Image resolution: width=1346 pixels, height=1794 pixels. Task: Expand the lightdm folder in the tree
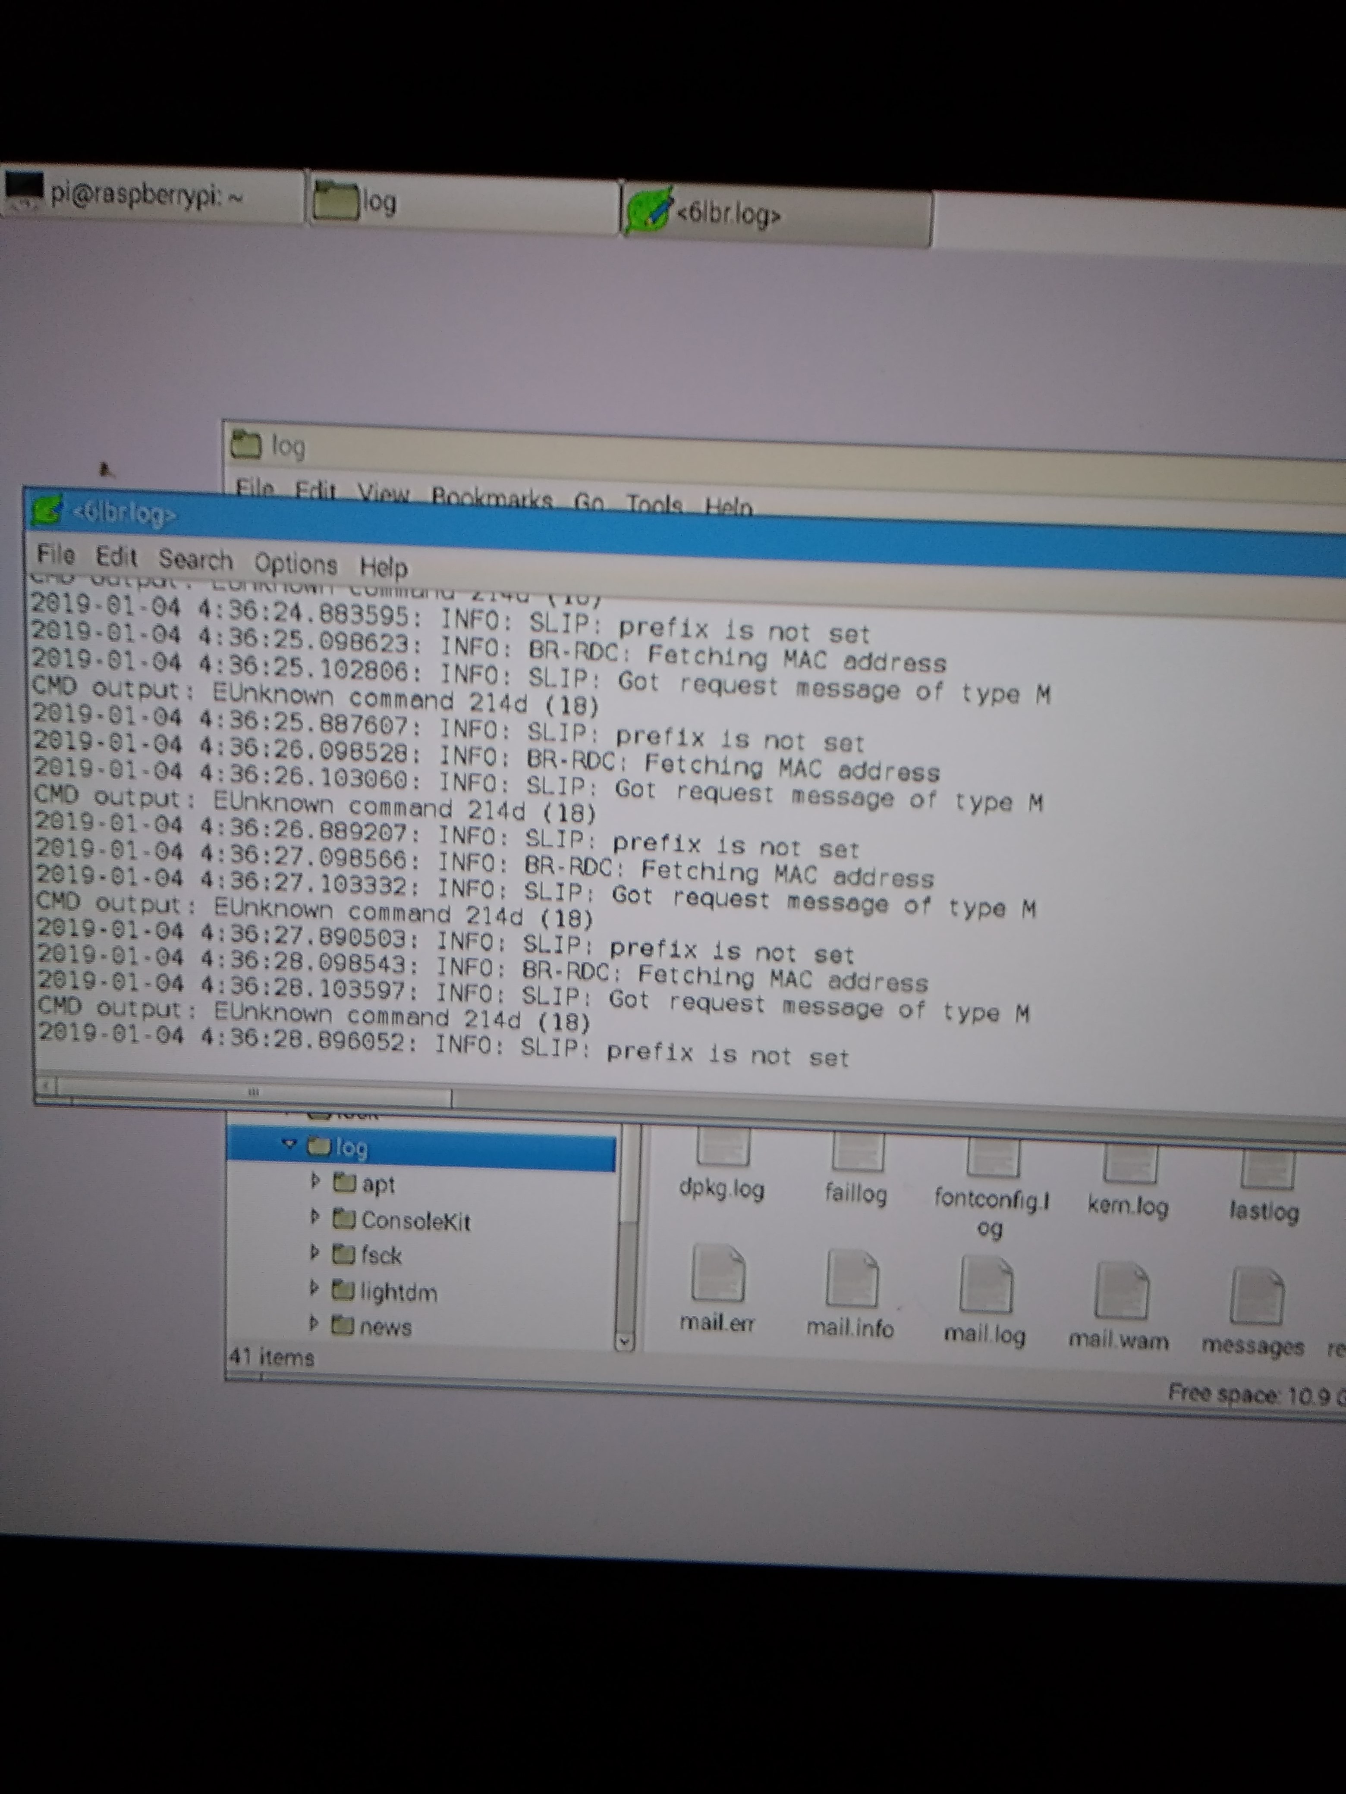[315, 1288]
